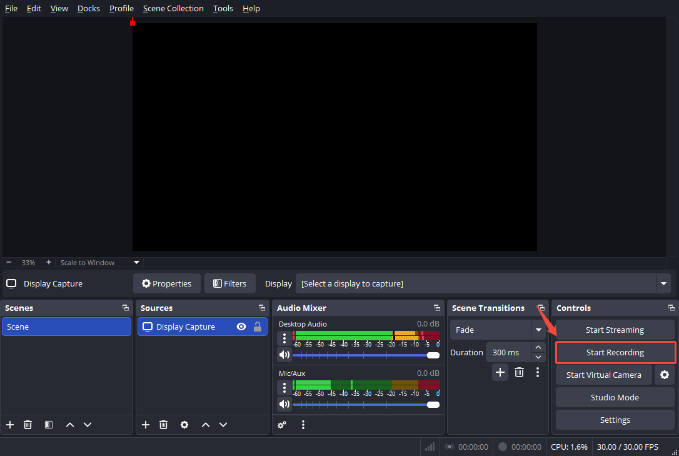The image size is (679, 456).
Task: Open the Docks menu
Action: pos(88,8)
